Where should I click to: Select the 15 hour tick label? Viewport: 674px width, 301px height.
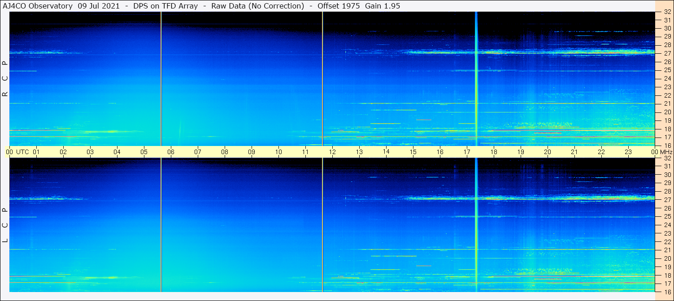[x=413, y=152]
